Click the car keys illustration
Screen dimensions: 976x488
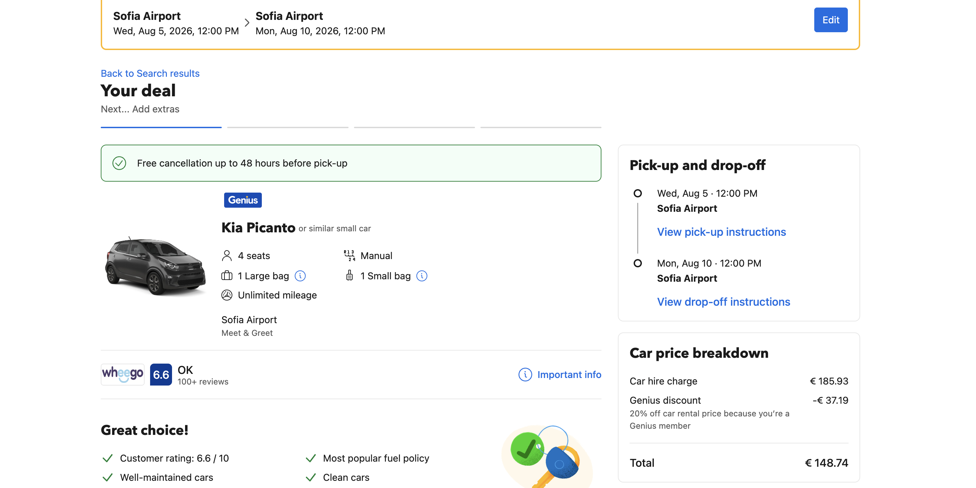point(547,456)
